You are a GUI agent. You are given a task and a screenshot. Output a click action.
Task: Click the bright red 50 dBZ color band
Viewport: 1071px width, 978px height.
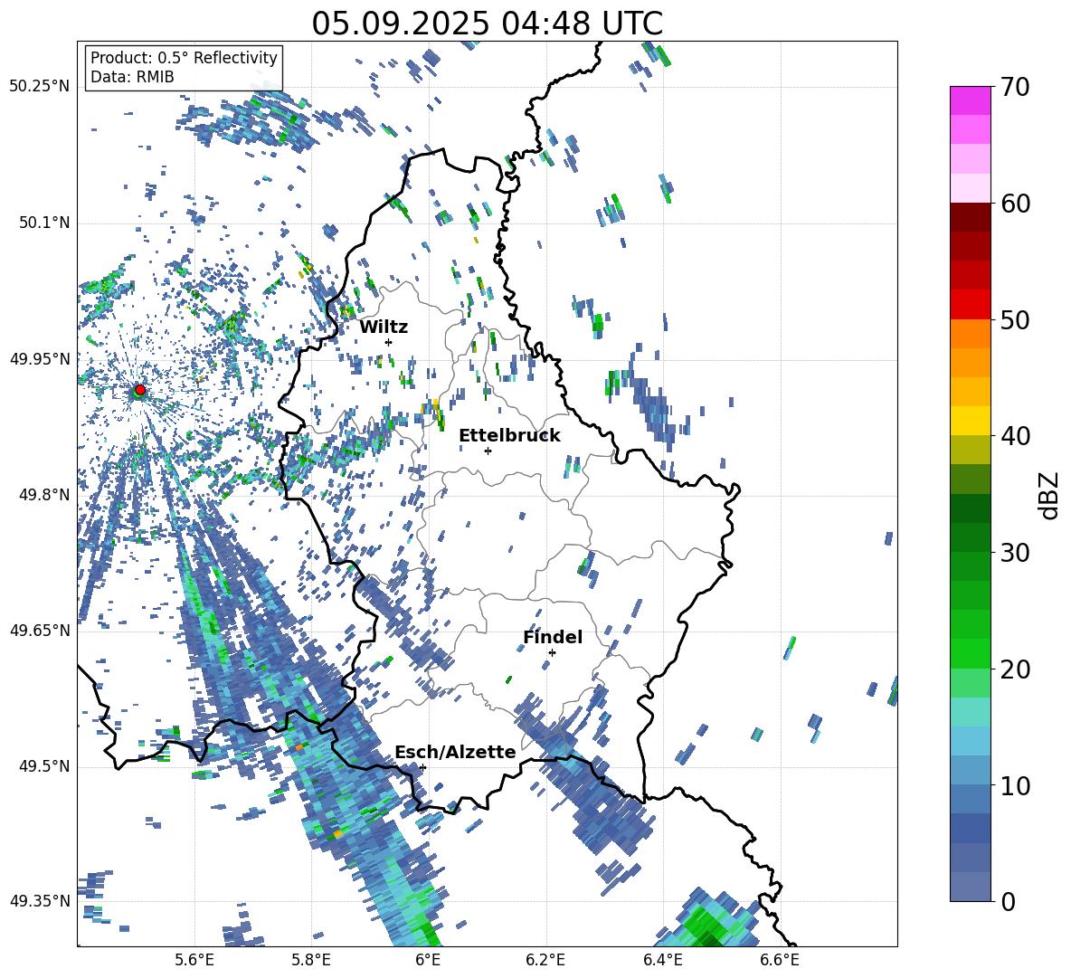click(970, 305)
